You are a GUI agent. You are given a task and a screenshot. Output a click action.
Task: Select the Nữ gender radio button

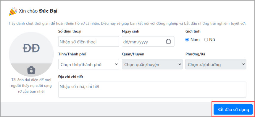coord(206,40)
